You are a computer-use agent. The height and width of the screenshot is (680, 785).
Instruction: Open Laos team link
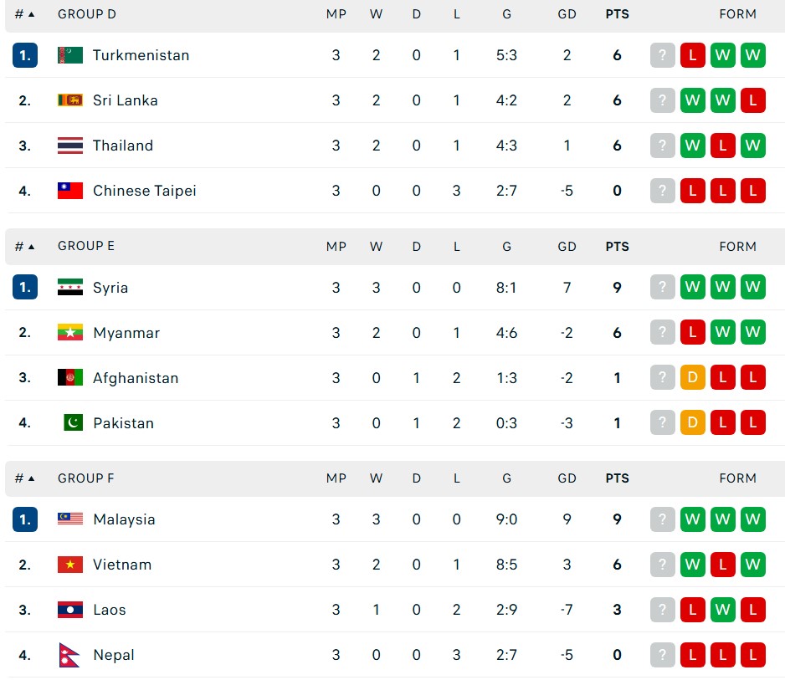point(110,610)
